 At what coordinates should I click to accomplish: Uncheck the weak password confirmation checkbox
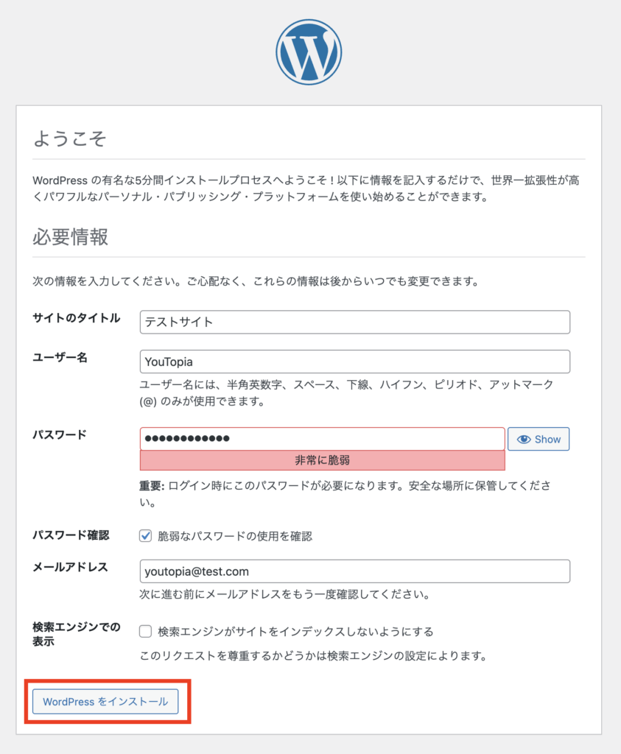click(145, 536)
